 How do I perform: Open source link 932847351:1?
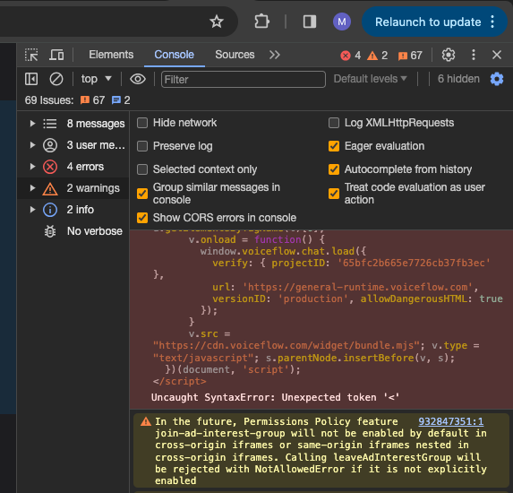451,421
